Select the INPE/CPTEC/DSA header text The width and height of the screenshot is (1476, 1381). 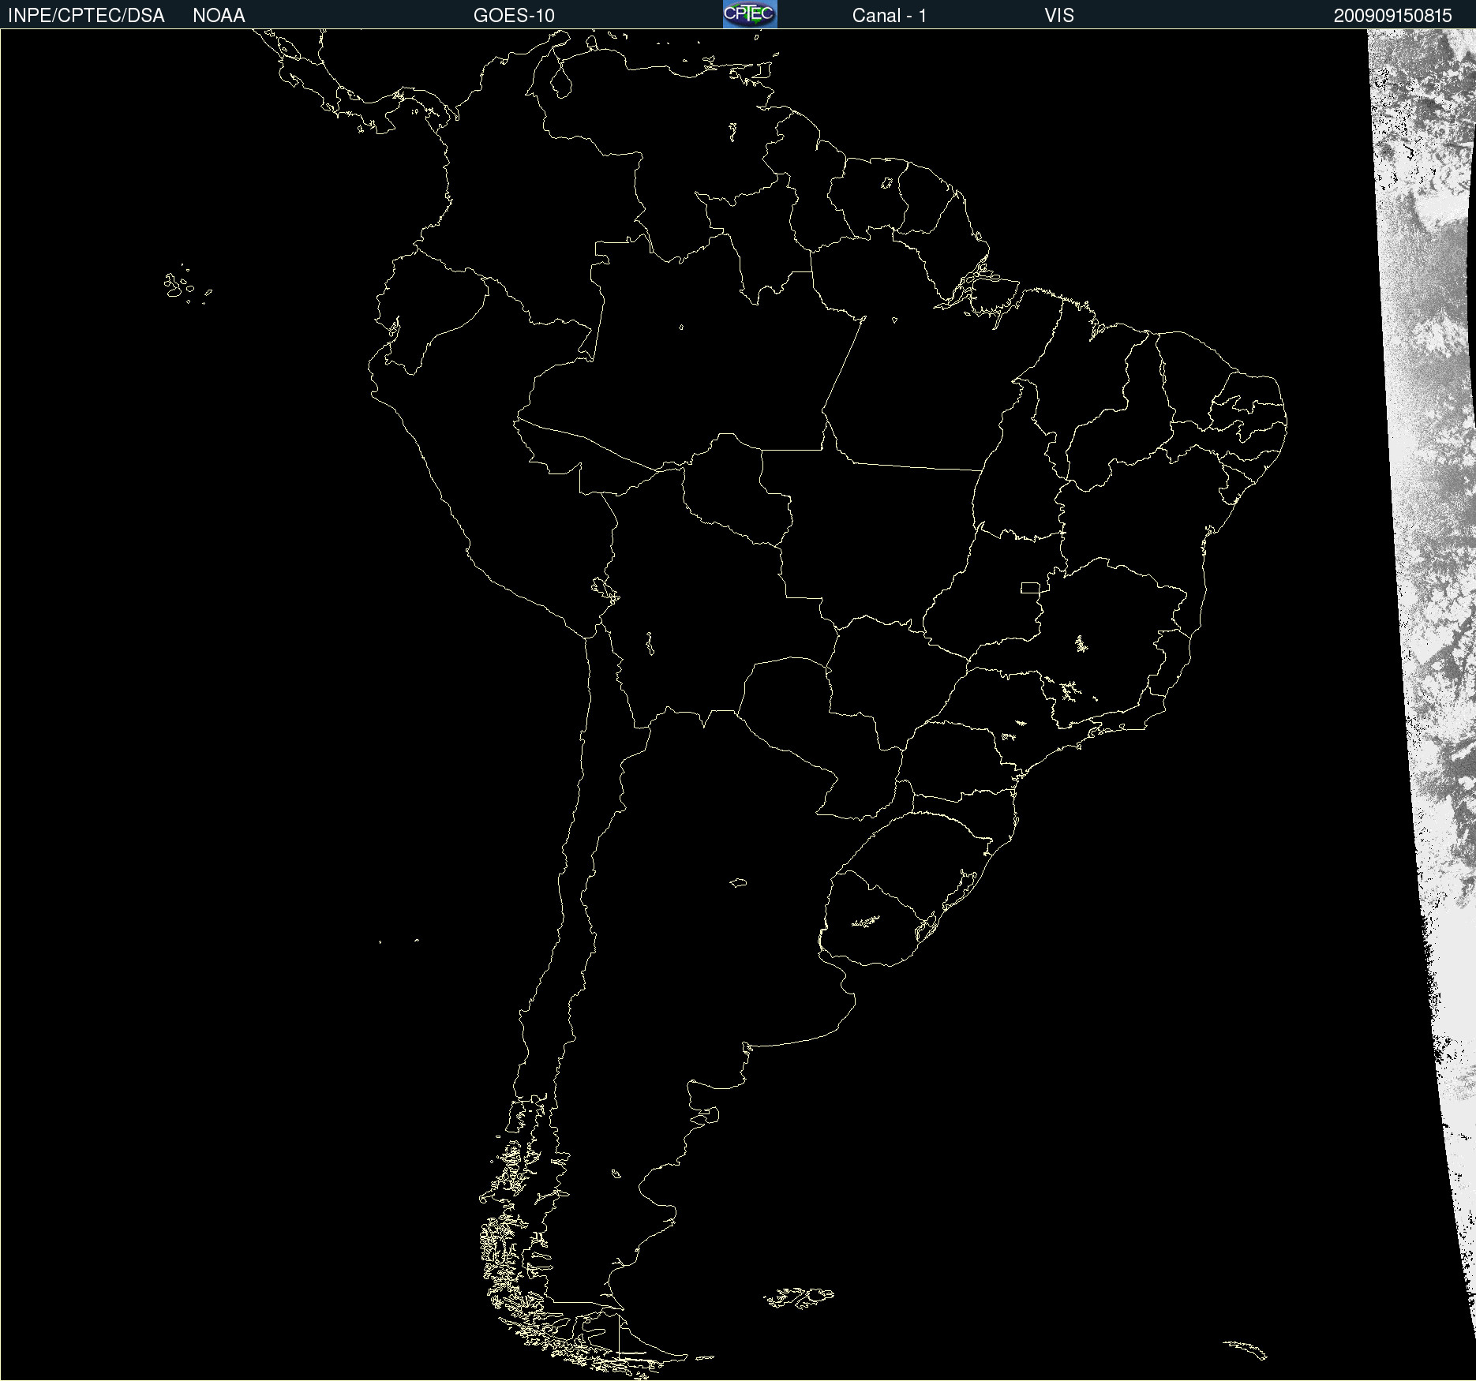coord(86,16)
